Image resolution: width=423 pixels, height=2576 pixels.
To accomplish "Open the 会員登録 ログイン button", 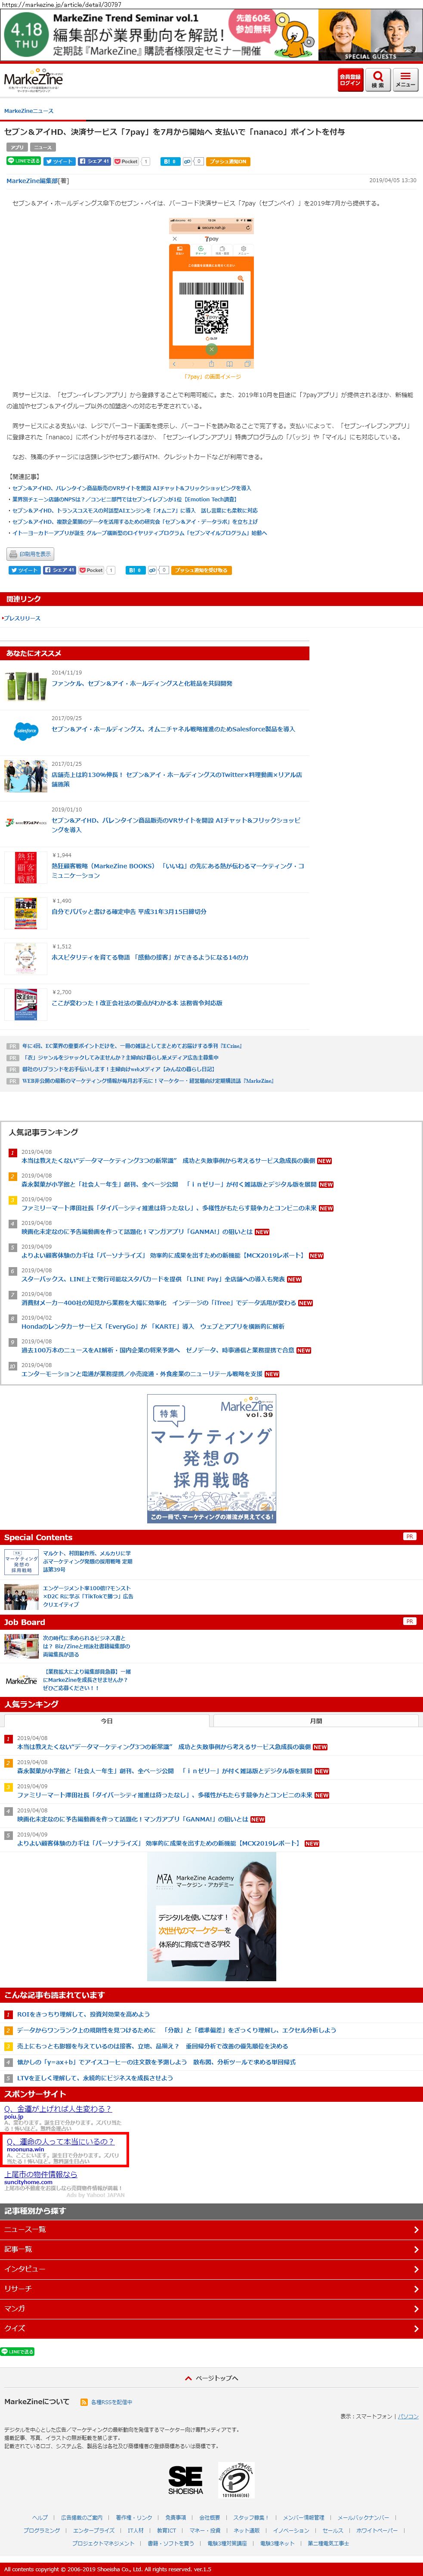I will coord(350,80).
